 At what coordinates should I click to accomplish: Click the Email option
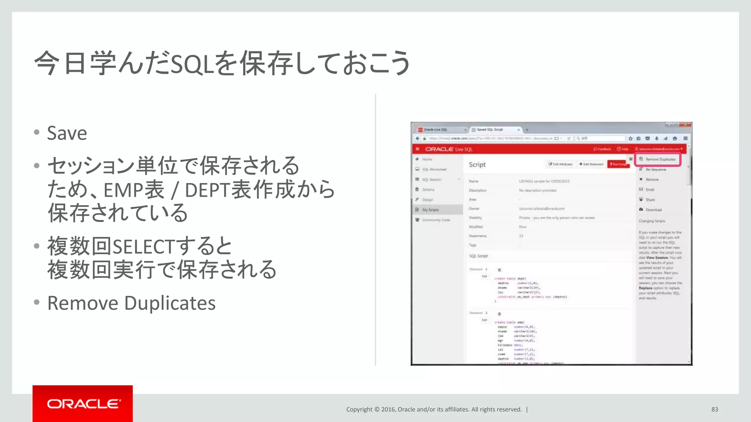click(650, 189)
